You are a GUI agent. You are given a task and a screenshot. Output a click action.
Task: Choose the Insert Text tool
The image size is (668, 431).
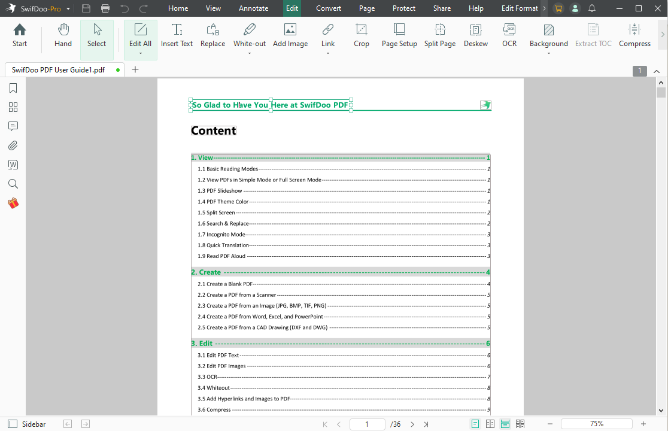pyautogui.click(x=177, y=36)
